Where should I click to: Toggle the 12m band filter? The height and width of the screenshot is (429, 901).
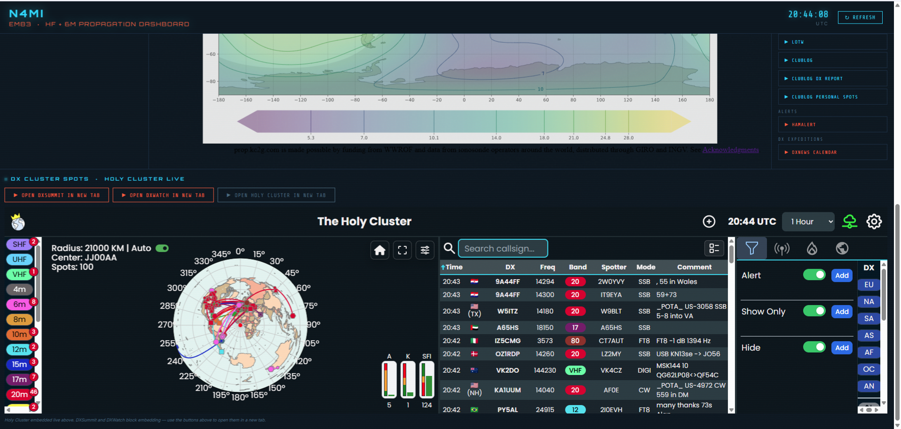point(19,350)
